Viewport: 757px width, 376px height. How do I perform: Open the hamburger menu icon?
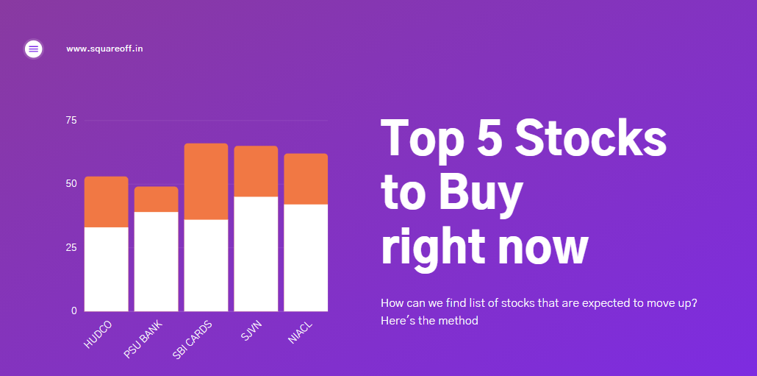pos(33,49)
